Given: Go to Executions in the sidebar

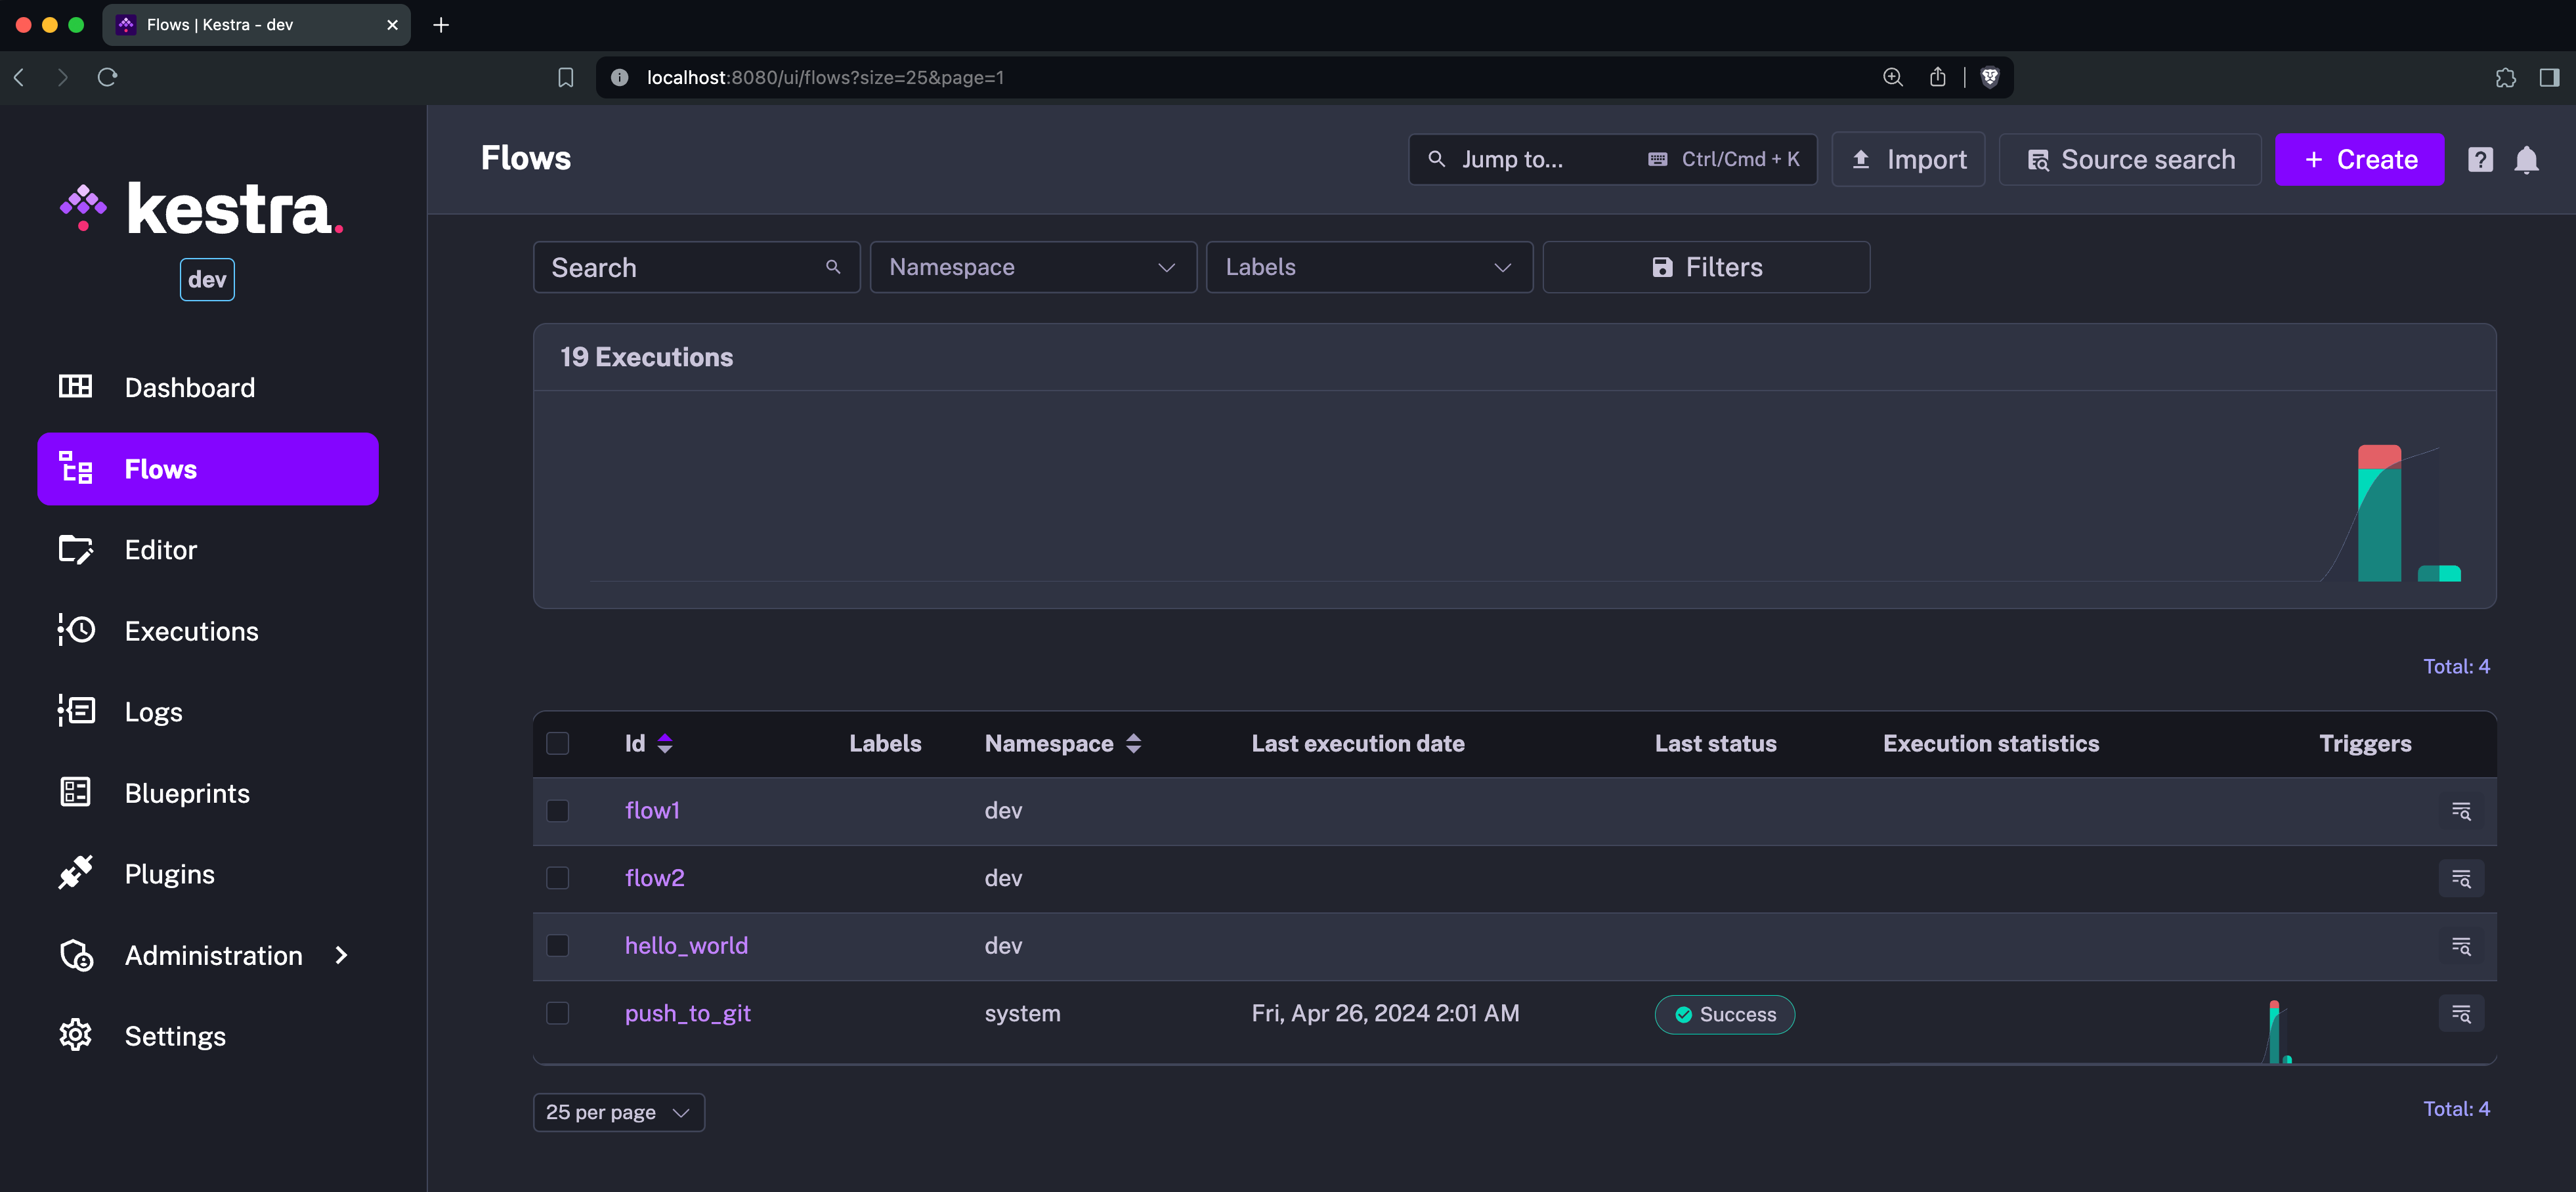Looking at the screenshot, I should [x=191, y=631].
